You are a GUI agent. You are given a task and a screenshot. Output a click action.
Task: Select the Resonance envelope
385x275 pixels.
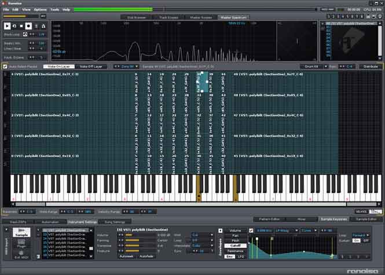coord(235,251)
